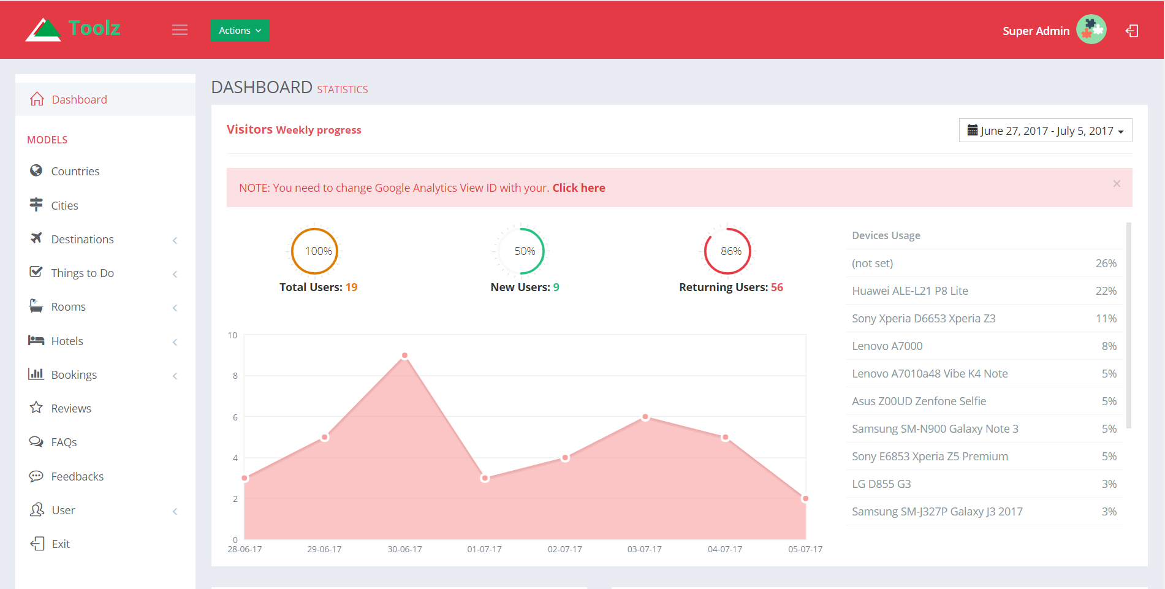This screenshot has height=589, width=1165.
Task: Click the Super Admin avatar image
Action: 1091,29
